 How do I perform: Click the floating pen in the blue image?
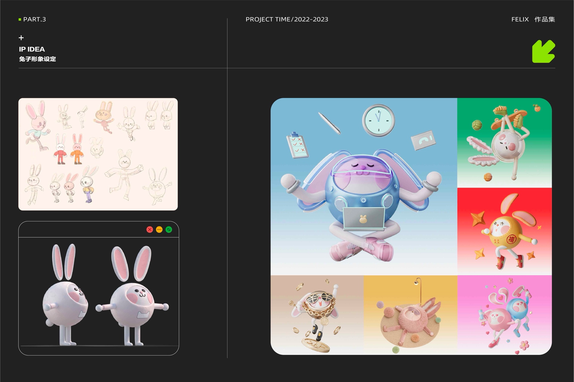329,123
